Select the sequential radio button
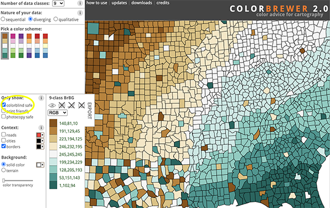 pos(3,19)
